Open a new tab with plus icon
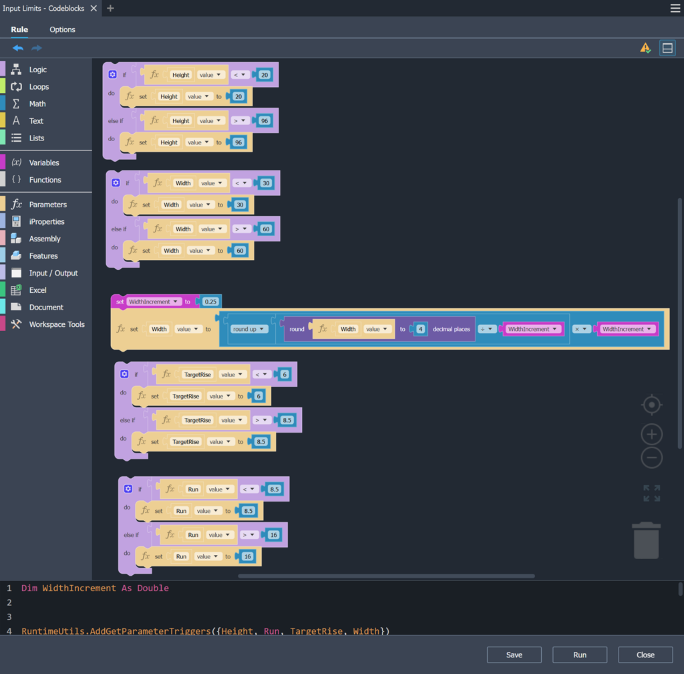Viewport: 684px width, 674px height. 110,8
